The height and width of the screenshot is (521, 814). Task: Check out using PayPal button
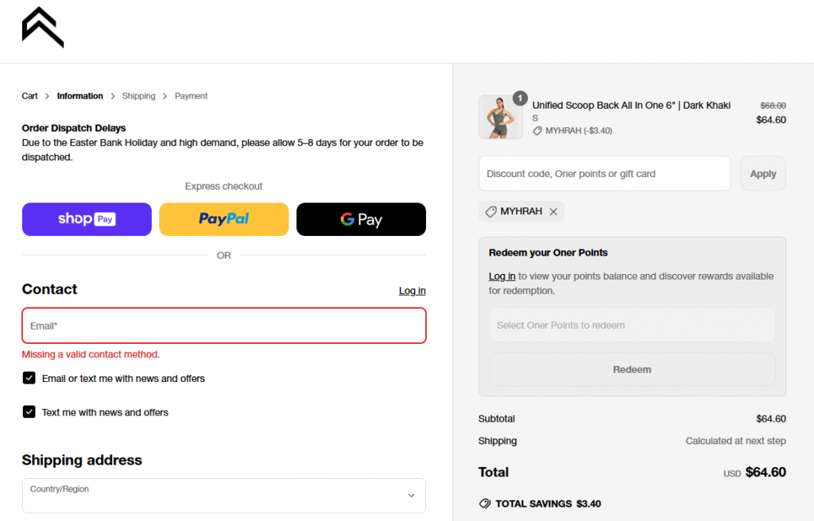tap(224, 219)
